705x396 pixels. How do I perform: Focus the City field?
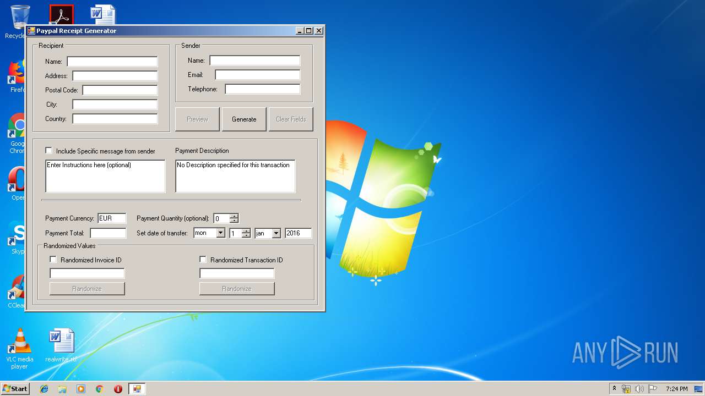(115, 105)
